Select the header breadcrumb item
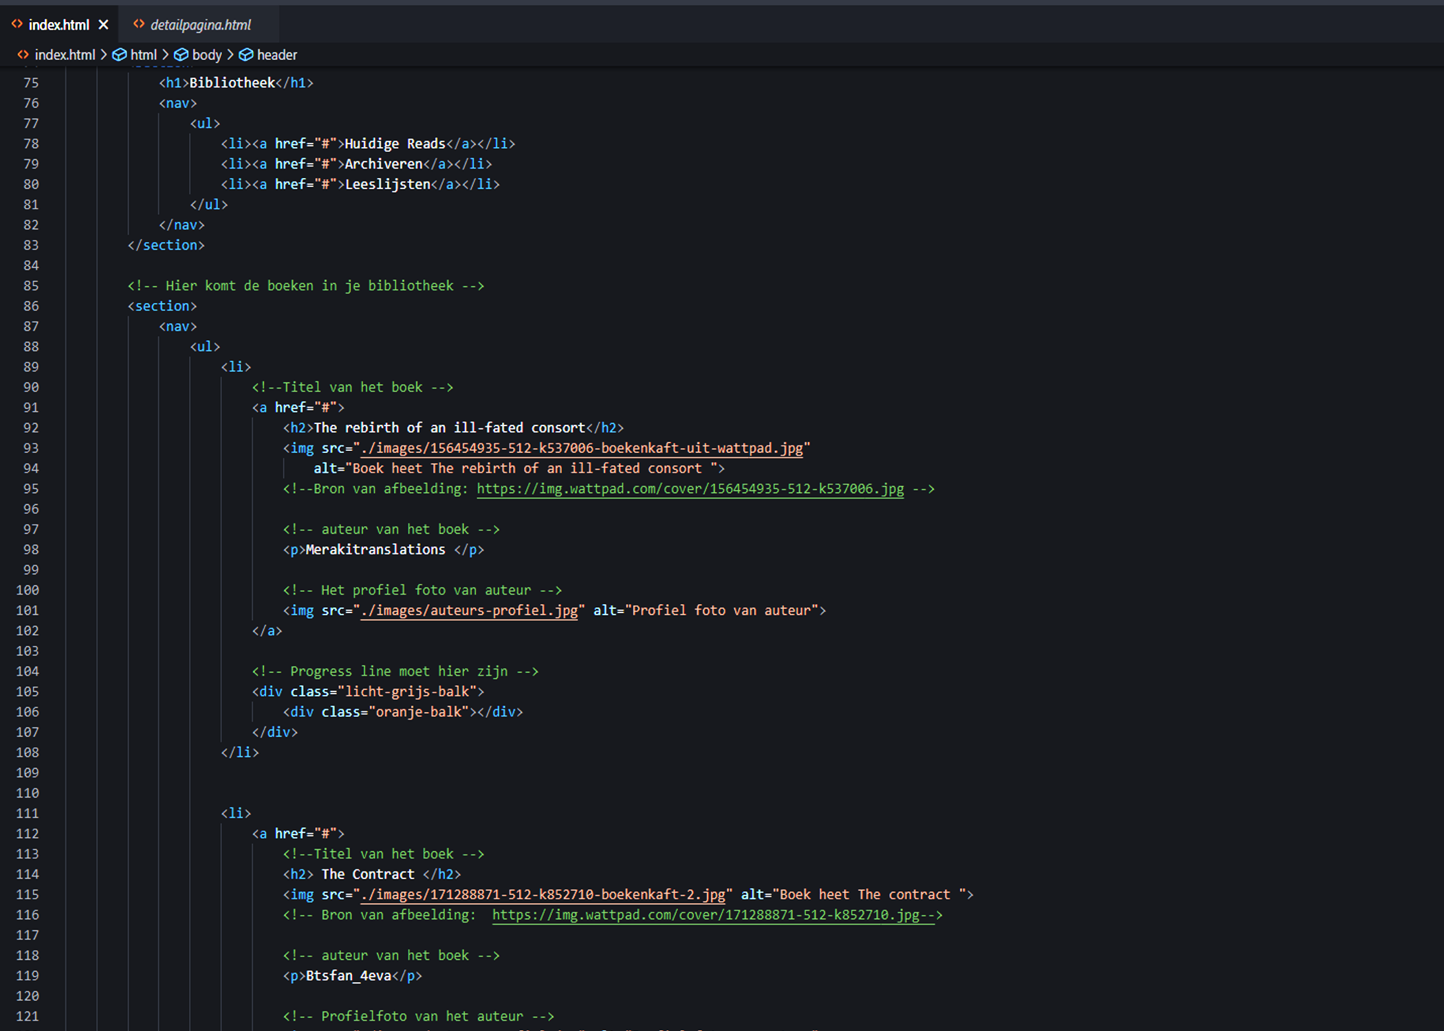 click(277, 55)
